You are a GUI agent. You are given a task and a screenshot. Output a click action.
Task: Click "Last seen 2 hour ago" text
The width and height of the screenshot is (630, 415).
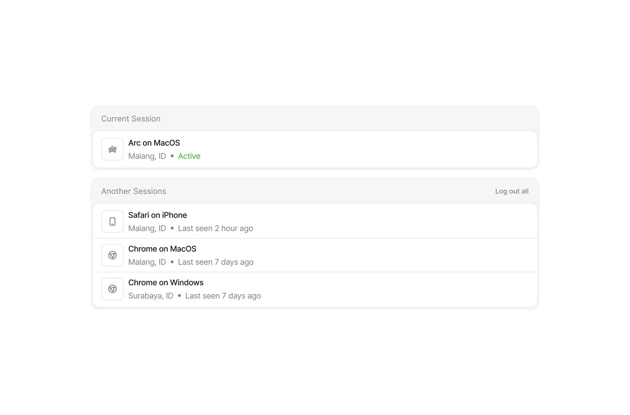point(215,229)
